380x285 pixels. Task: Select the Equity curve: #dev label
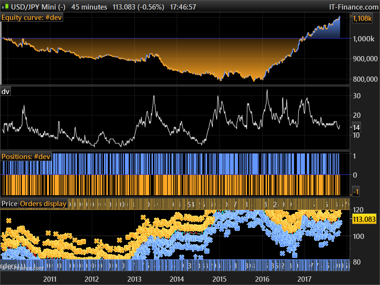pos(32,18)
